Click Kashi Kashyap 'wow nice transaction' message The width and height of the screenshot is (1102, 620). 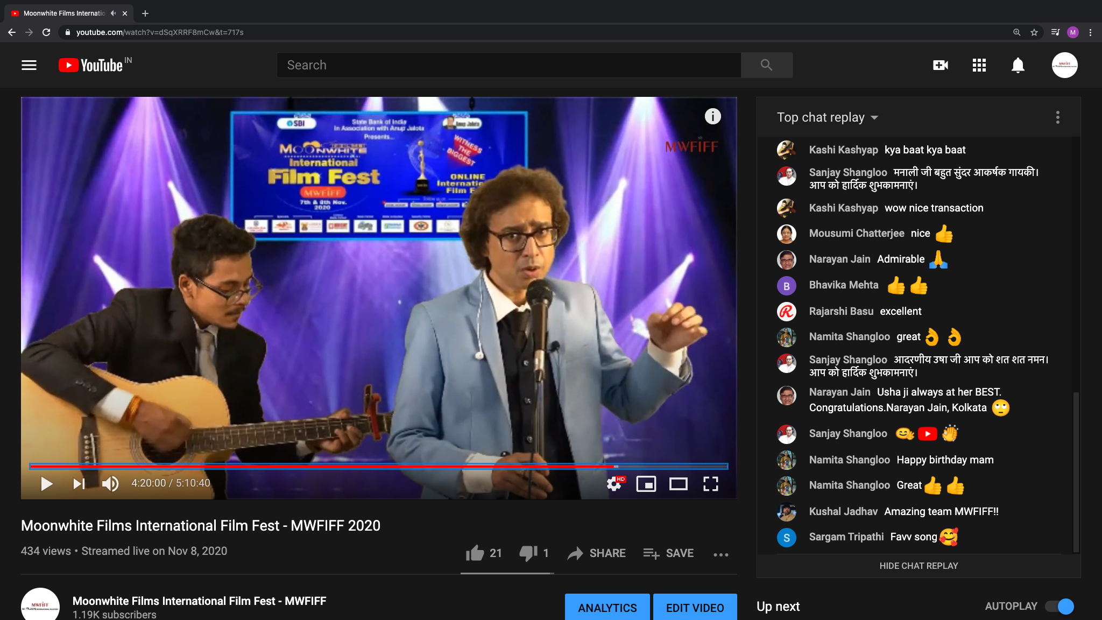(x=934, y=208)
